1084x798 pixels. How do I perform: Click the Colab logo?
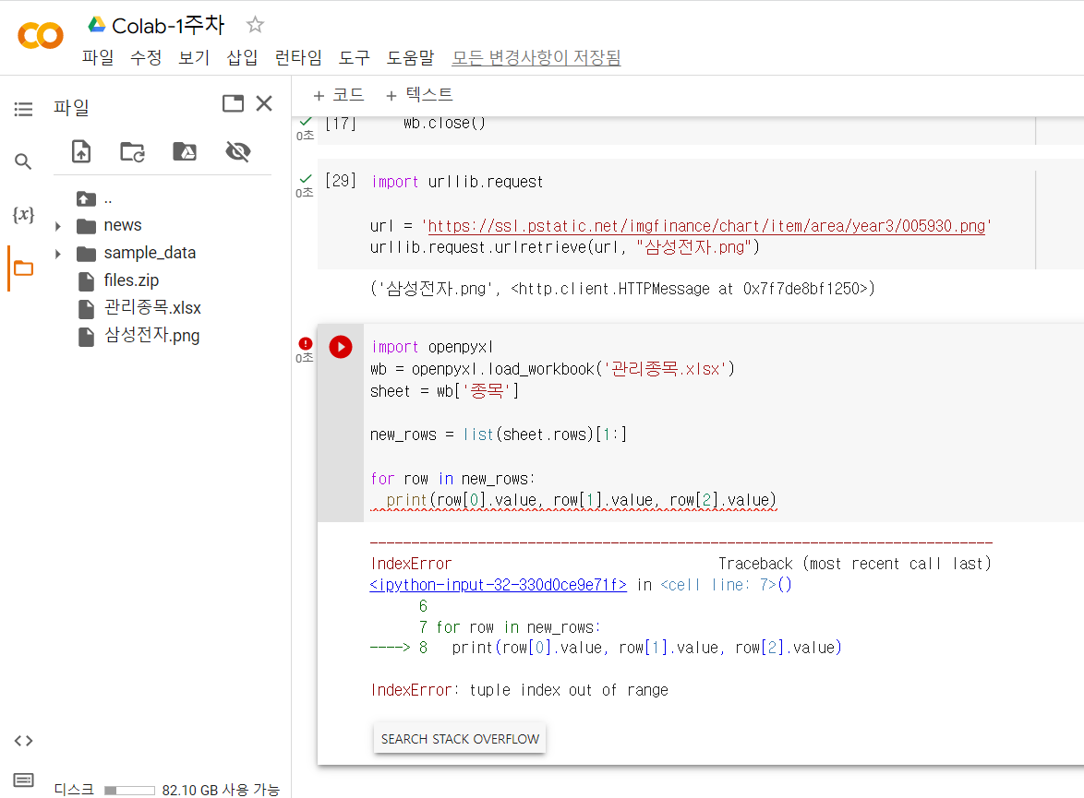coord(41,35)
